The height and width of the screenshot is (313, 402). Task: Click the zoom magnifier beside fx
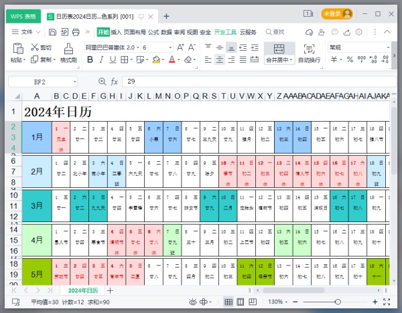click(102, 82)
